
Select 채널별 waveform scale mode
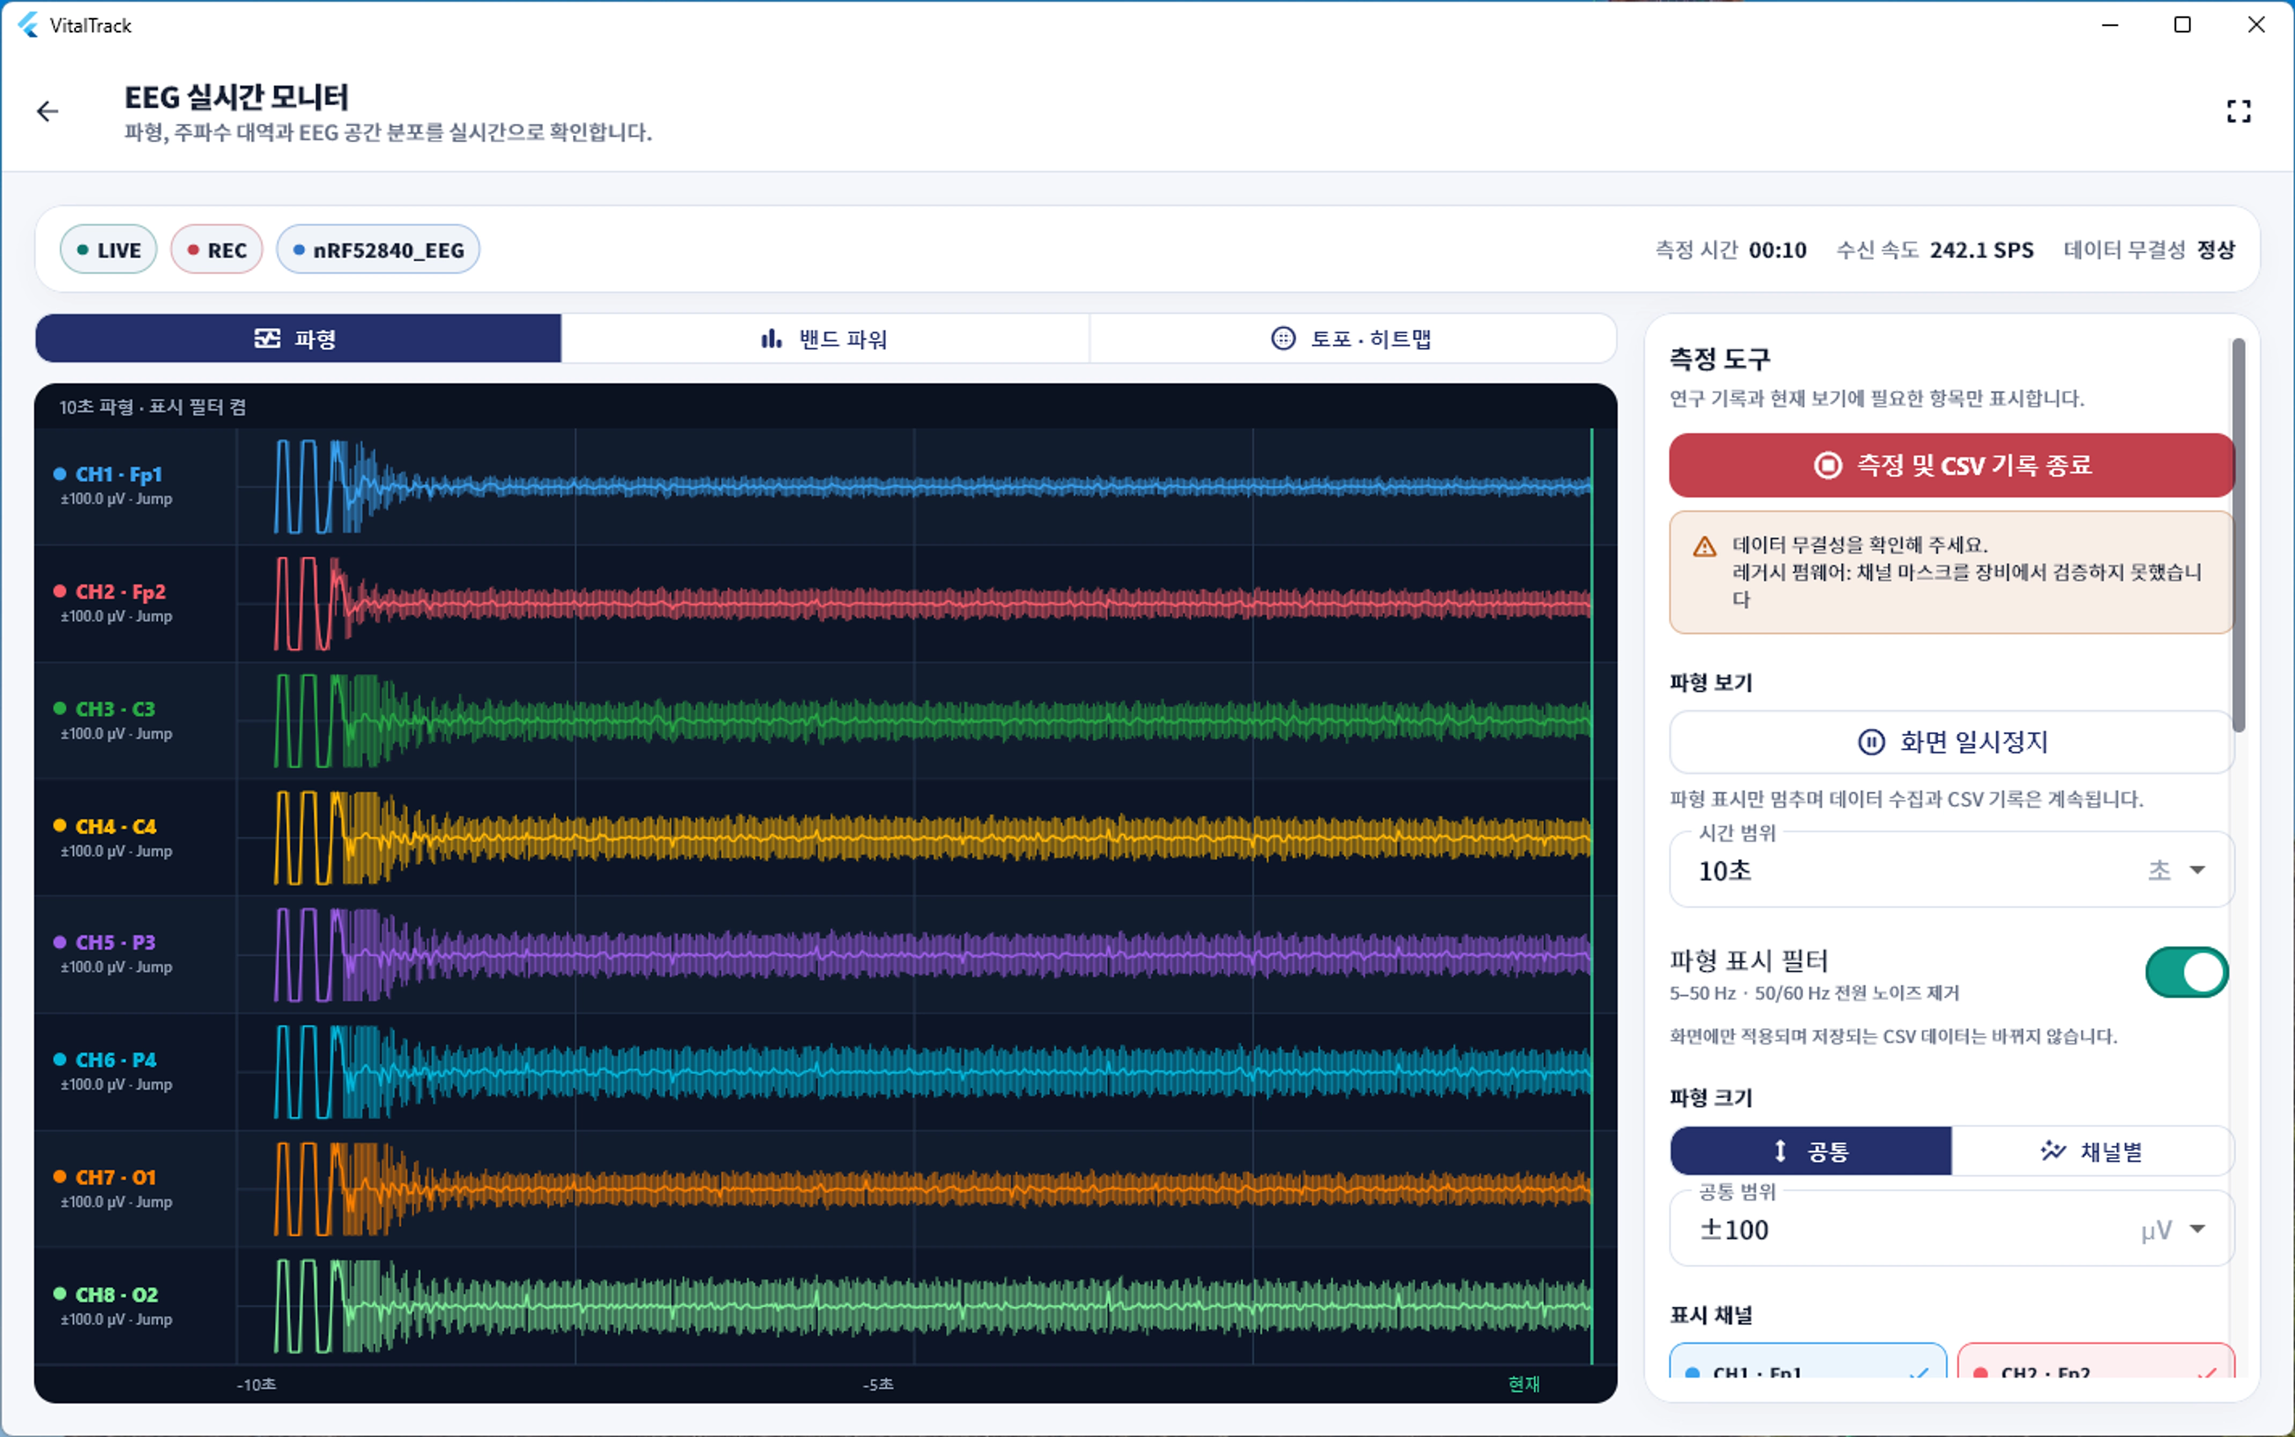(x=2093, y=1151)
